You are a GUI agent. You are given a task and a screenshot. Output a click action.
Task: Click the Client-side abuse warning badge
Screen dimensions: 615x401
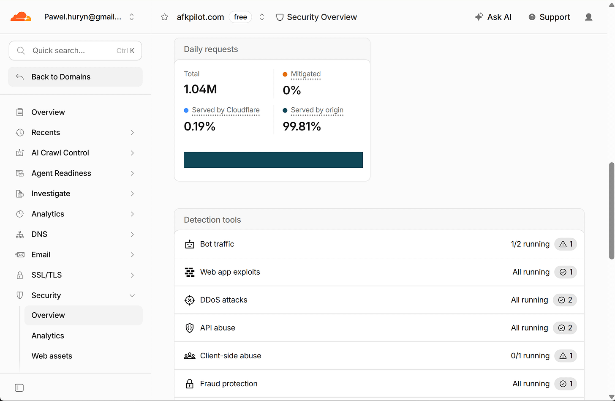[566, 356]
